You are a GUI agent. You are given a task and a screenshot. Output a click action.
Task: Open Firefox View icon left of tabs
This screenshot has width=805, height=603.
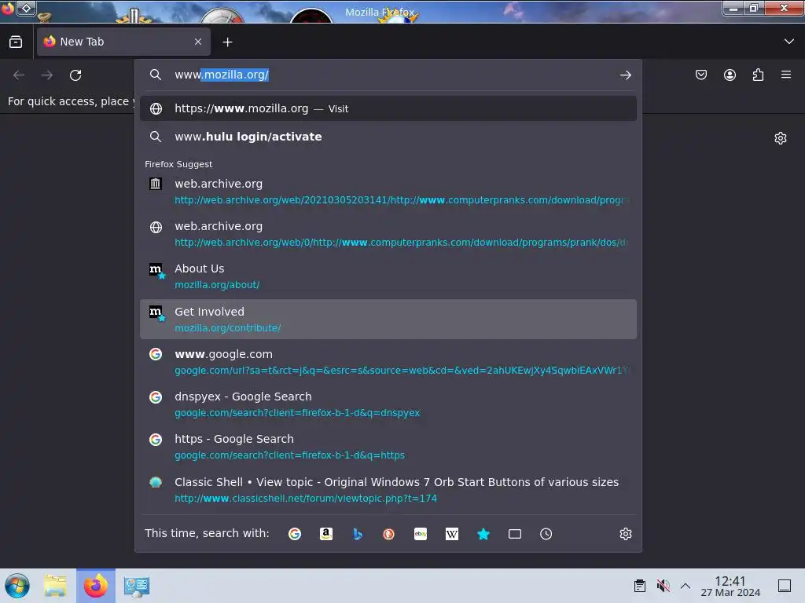coord(16,42)
